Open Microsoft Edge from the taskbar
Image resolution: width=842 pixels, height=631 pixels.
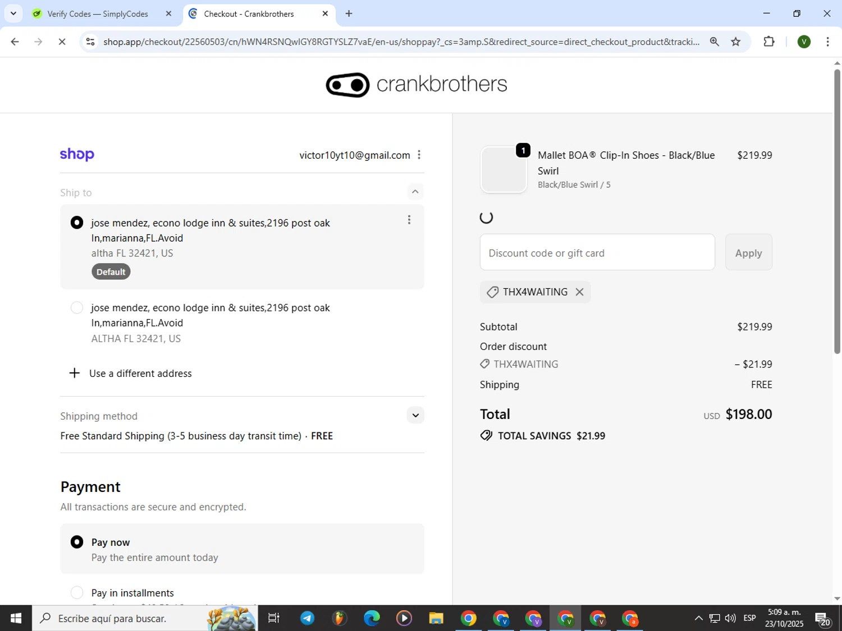click(372, 618)
